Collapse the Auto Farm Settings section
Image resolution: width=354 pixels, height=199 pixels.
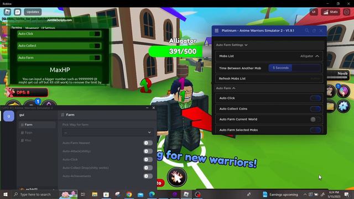pyautogui.click(x=232, y=45)
